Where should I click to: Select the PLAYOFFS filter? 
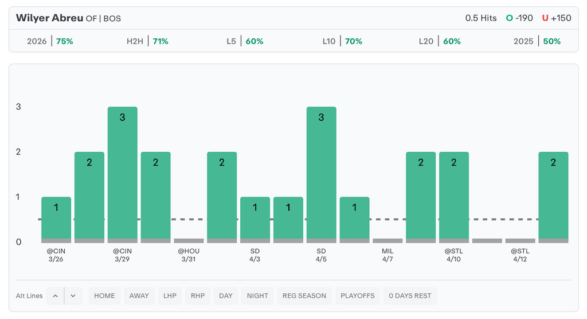(x=357, y=296)
